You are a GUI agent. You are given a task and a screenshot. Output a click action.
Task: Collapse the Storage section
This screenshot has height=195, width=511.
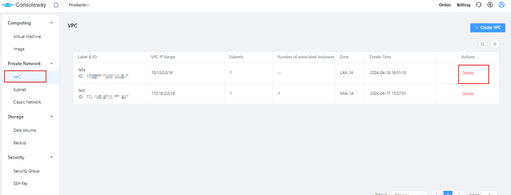tap(51, 117)
